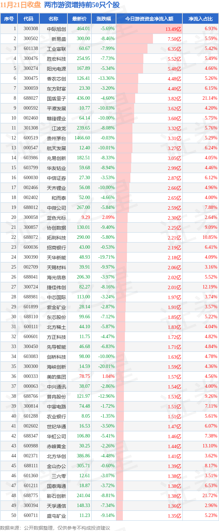This screenshot has width=219, height=531.
Task: Click stock name 紫金矿业
Action: click(56, 307)
